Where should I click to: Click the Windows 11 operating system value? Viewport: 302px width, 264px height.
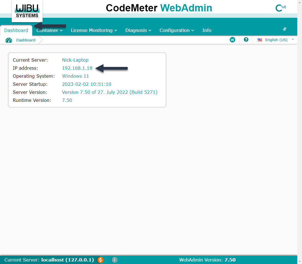click(x=75, y=76)
